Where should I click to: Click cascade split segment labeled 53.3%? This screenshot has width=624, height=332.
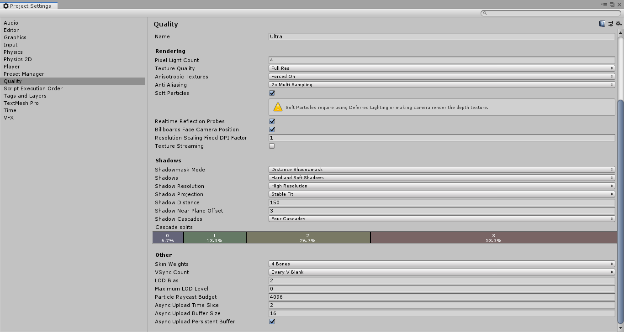click(493, 238)
